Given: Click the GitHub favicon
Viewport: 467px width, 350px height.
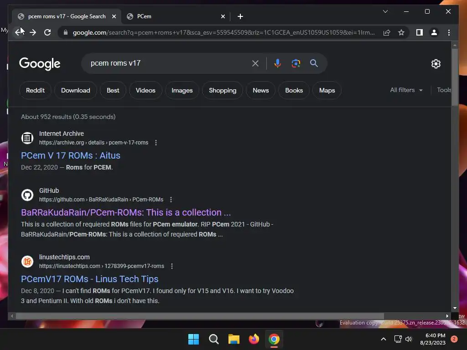Looking at the screenshot, I should coord(27,195).
